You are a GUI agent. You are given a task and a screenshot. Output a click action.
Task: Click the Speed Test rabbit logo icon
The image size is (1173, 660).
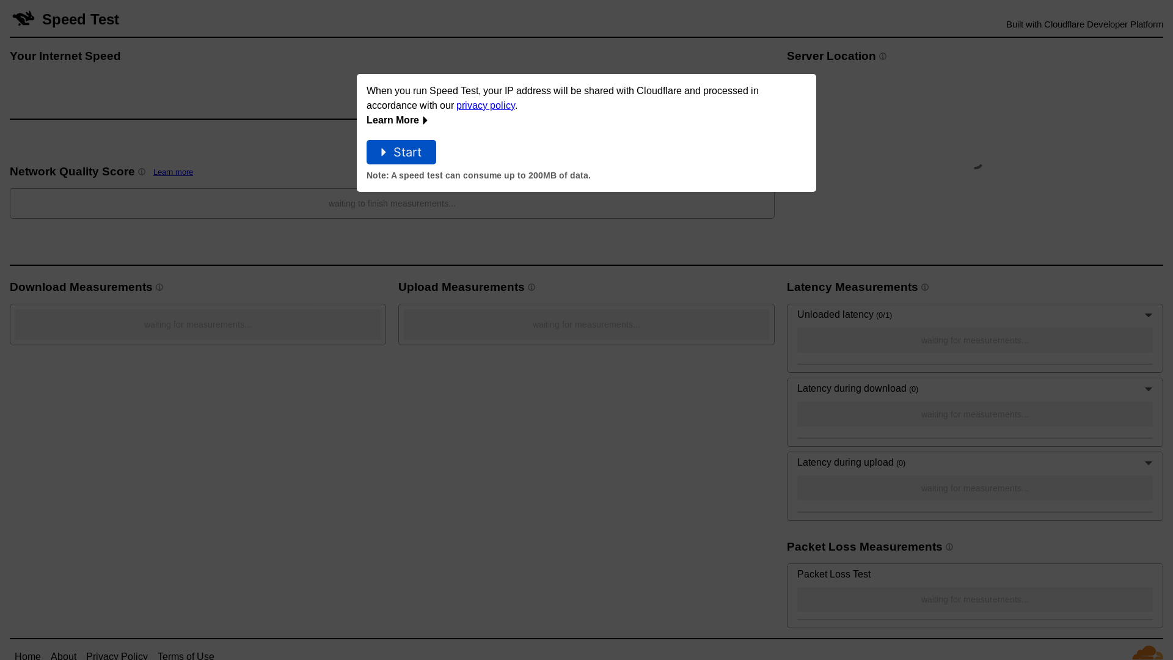coord(24,18)
